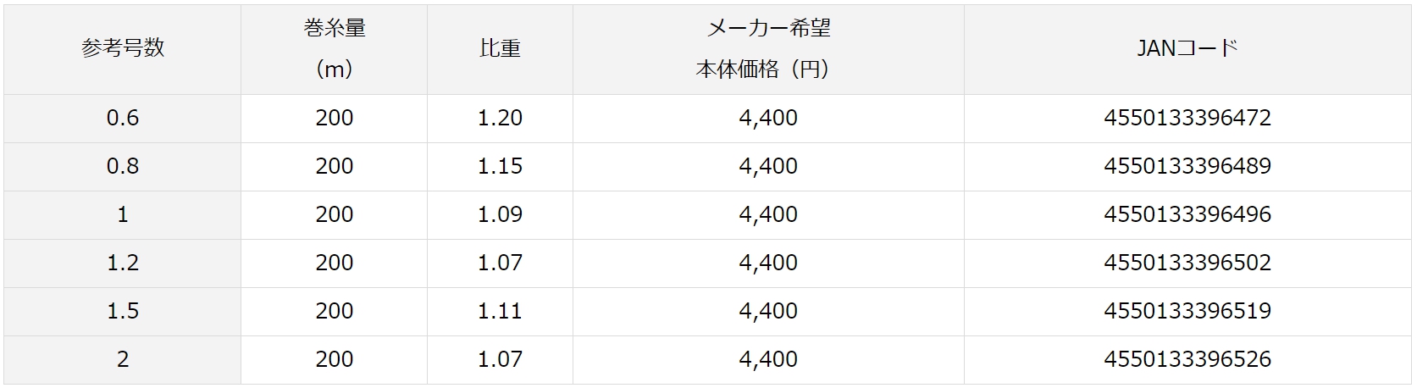Select JAN code 4550133396496
Viewport: 1417px width, 388px height.
1187,214
